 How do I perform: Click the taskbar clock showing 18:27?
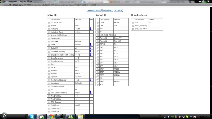pyautogui.click(x=203, y=117)
